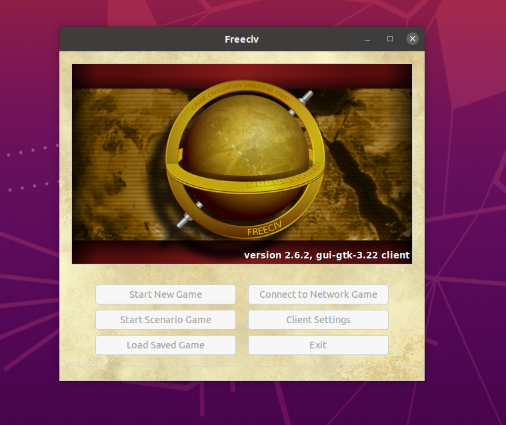Click the slogan text atop the golden ring
The width and height of the screenshot is (506, 425).
pos(240,95)
